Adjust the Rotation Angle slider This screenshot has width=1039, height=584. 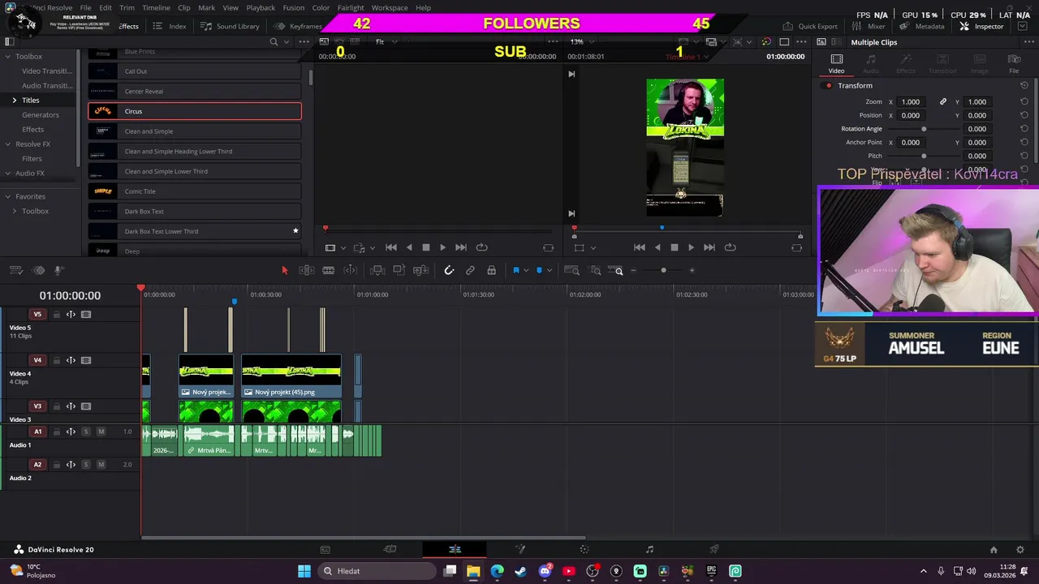pos(924,129)
